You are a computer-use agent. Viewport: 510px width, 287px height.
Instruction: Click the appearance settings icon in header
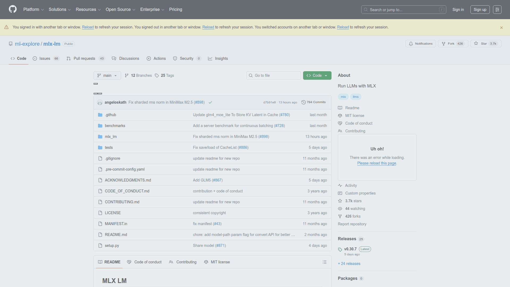[497, 10]
